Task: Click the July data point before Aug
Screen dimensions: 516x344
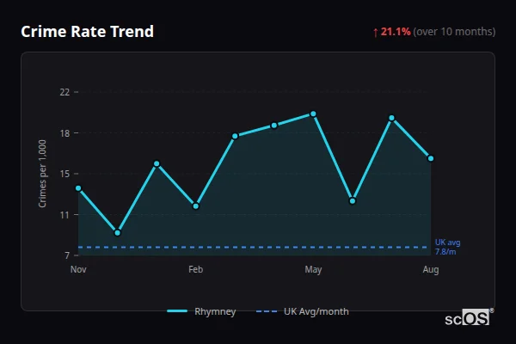Action: [x=391, y=118]
